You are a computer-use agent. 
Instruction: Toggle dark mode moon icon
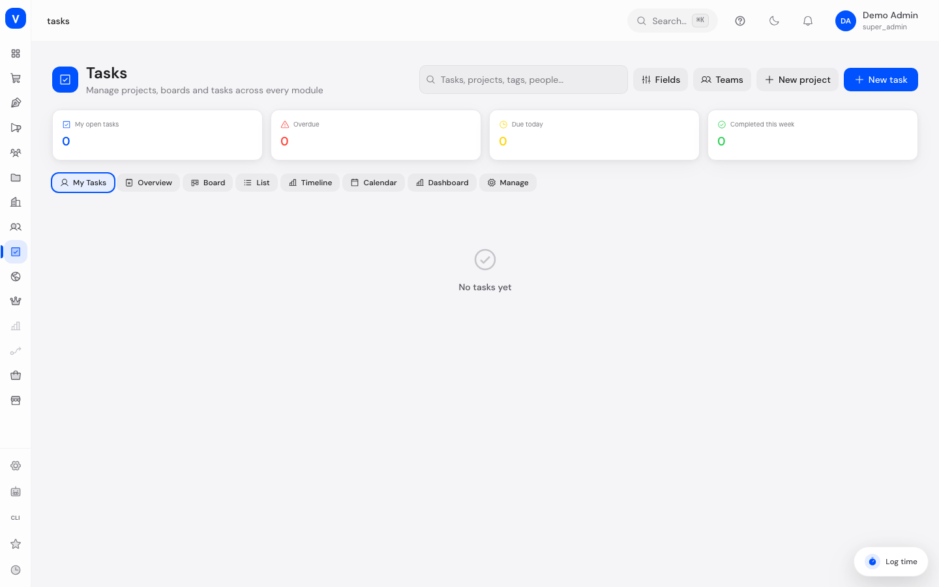coord(774,21)
